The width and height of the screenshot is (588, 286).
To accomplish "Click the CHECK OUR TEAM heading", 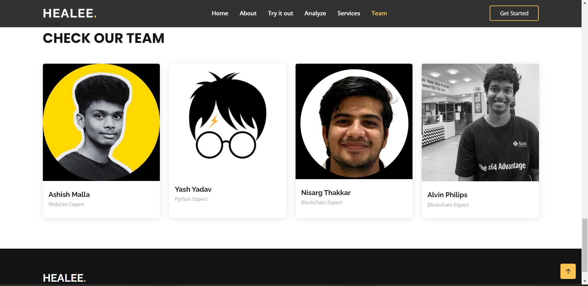I will coord(104,38).
